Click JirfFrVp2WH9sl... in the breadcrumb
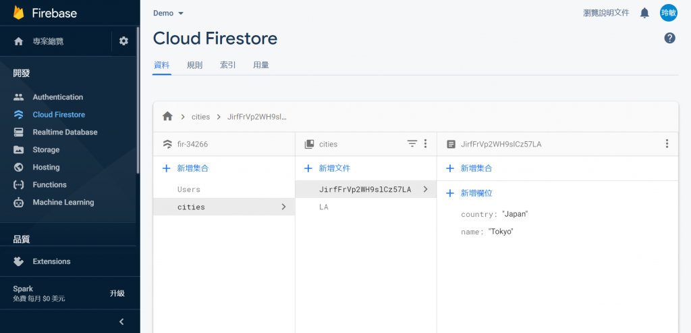Image resolution: width=691 pixels, height=333 pixels. (x=257, y=117)
